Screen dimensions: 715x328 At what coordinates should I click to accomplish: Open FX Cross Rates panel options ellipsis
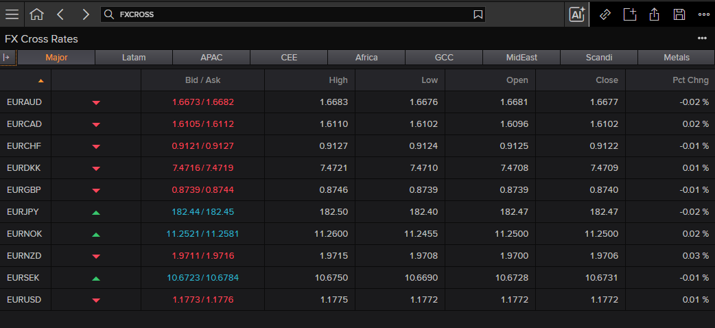(702, 38)
